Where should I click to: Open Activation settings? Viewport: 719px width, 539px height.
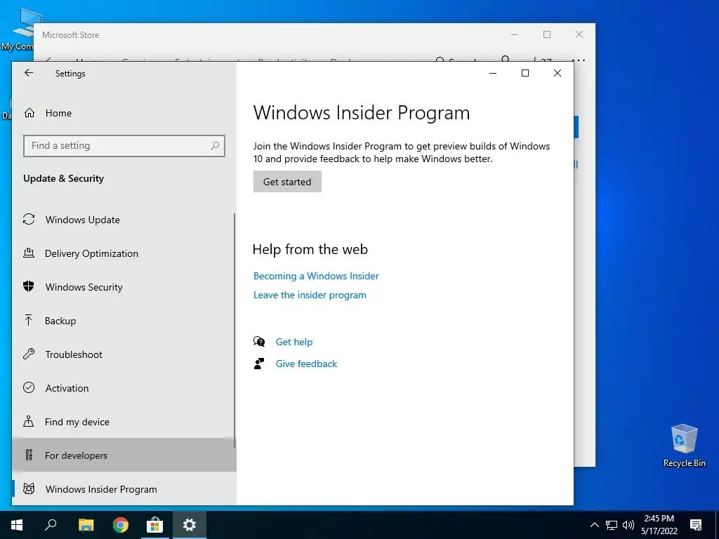(x=124, y=388)
